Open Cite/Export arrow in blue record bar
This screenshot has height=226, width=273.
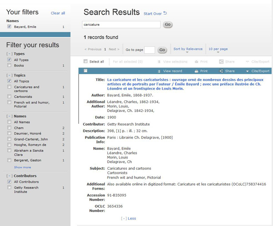(x=247, y=71)
